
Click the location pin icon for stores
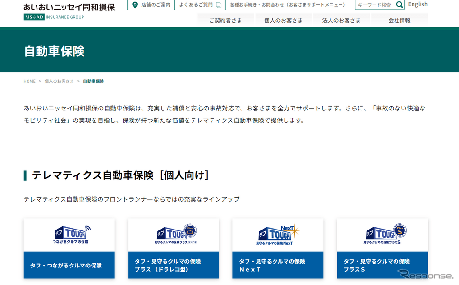tap(135, 5)
